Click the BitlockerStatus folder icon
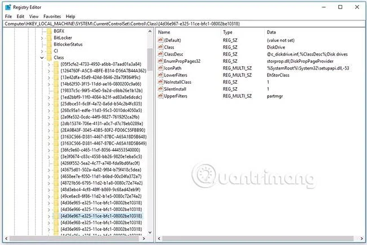The width and height of the screenshot is (367, 245). pyautogui.click(x=49, y=44)
